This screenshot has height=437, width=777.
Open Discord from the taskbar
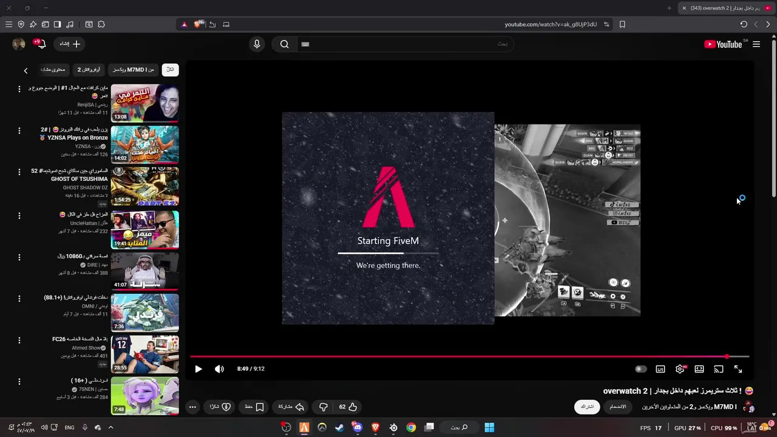coord(358,427)
